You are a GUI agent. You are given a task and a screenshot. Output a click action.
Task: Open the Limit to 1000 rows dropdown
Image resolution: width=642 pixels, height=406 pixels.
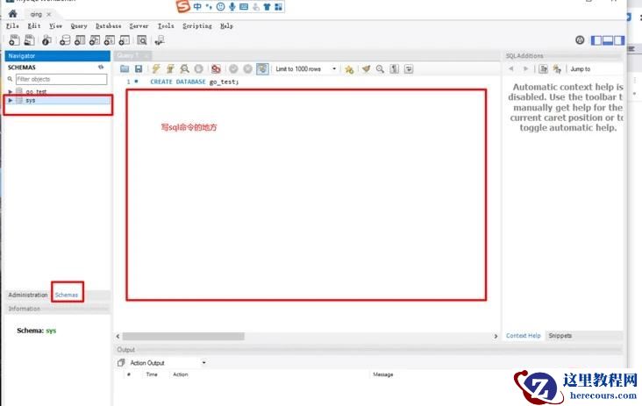point(306,69)
